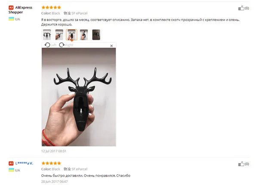Click the Ukraine flag under AliExpress Shopper

[x=11, y=19]
